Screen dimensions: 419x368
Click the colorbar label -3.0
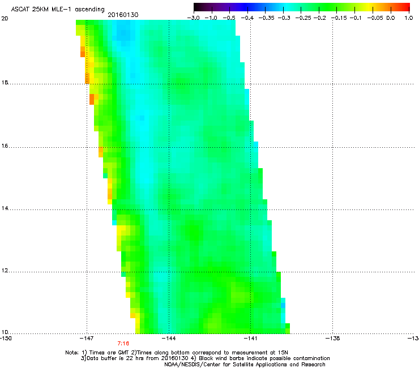[193, 18]
